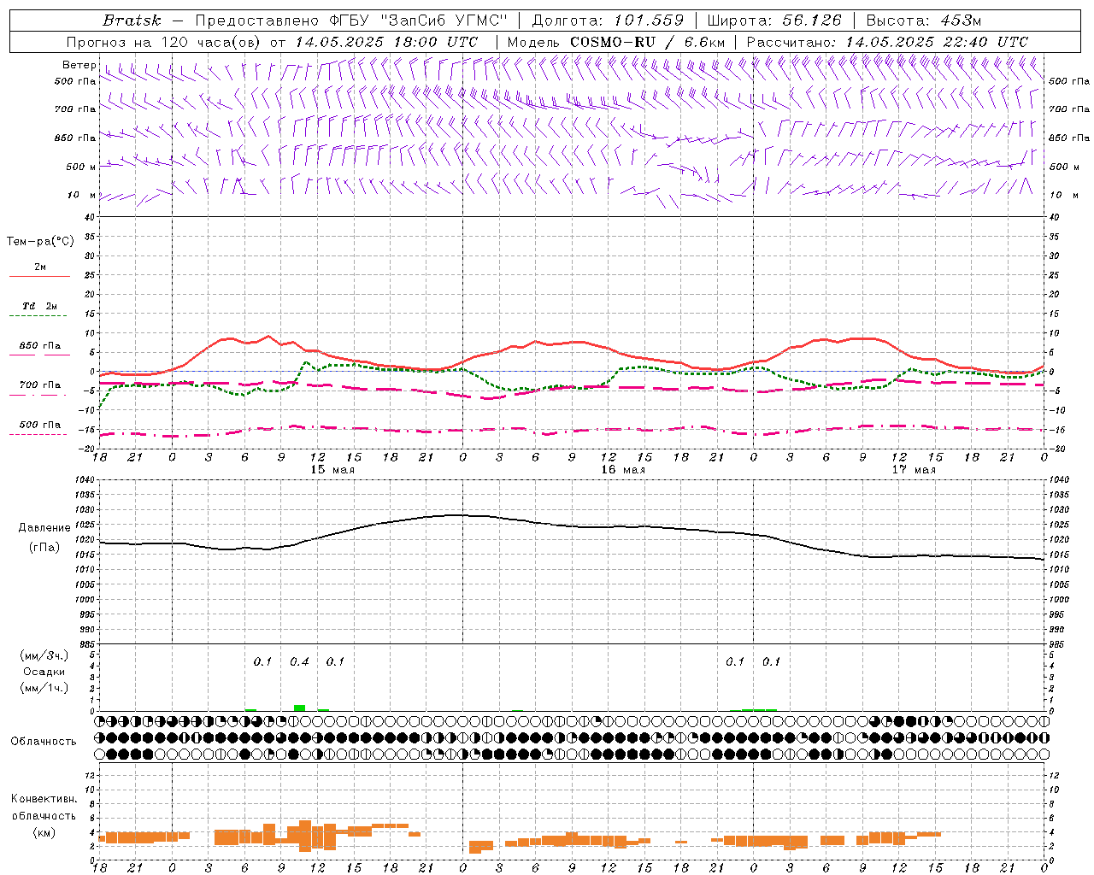Image resolution: width=1094 pixels, height=875 pixels.
Task: Click the Ветер wind panel label
Action: [x=79, y=65]
